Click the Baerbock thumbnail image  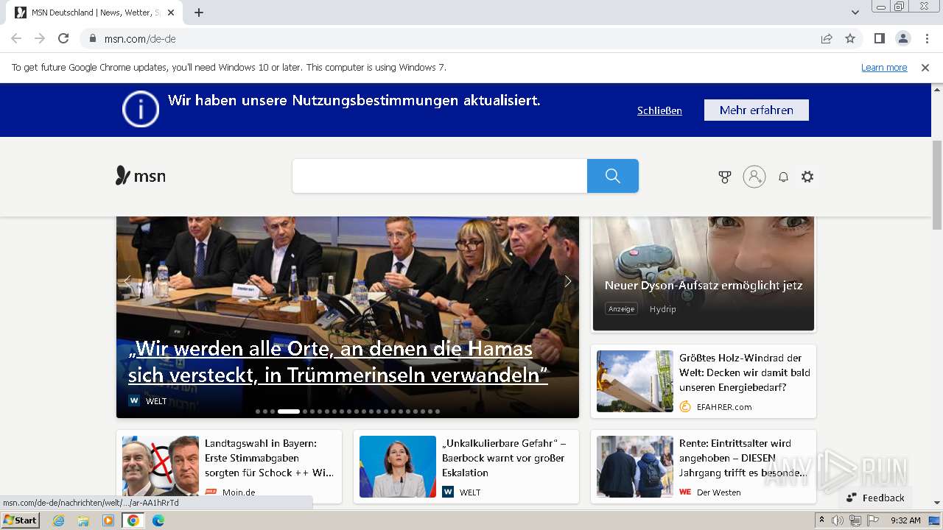[398, 467]
